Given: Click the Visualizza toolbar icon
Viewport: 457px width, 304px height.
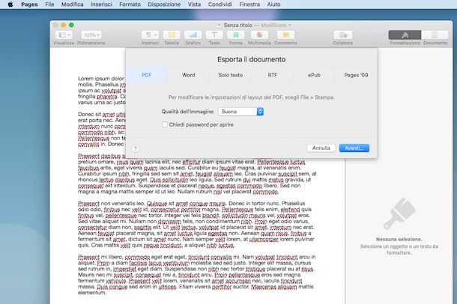Looking at the screenshot, I should [64, 35].
